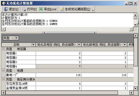Click the exit door icon (退出)
Viewport: 139px width, 96px height.
point(6,9)
